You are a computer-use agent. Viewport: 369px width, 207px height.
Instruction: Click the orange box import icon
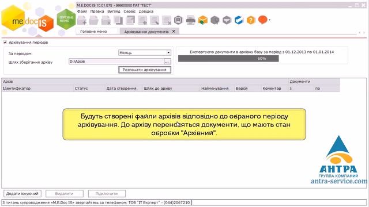203,20
